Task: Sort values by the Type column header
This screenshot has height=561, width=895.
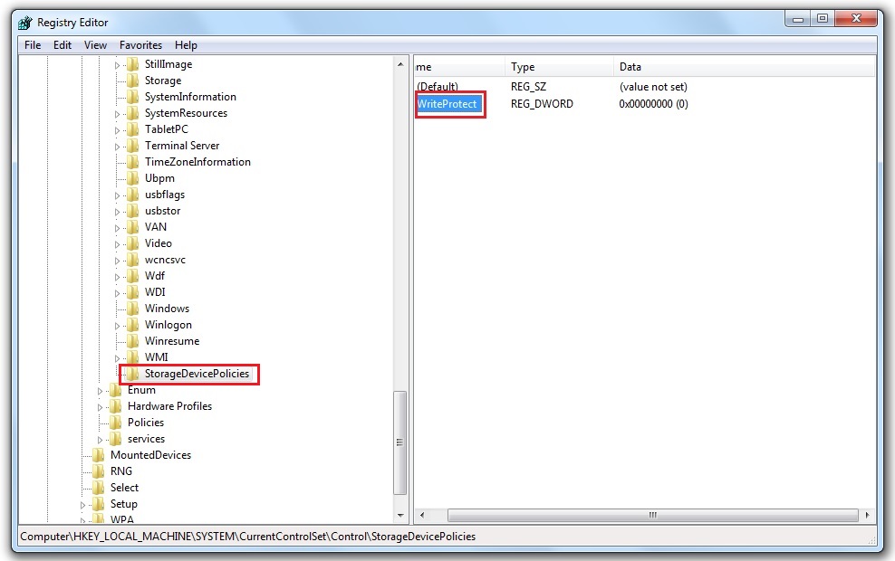Action: (559, 67)
